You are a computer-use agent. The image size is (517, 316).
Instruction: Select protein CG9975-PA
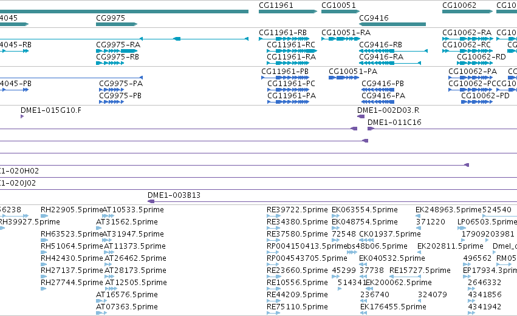pyautogui.click(x=111, y=90)
